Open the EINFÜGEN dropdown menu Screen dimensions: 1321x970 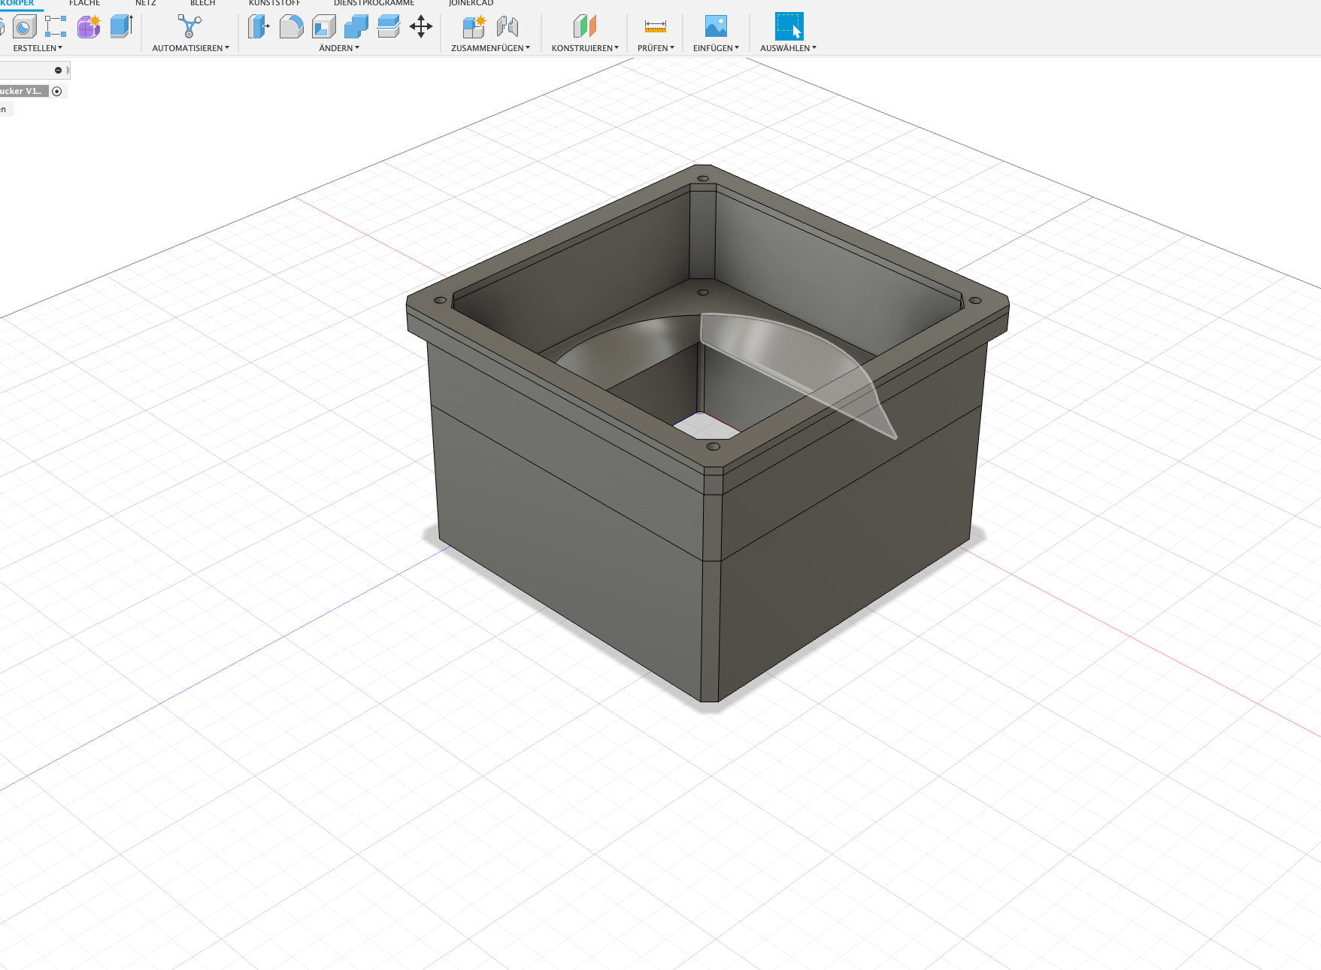(715, 47)
